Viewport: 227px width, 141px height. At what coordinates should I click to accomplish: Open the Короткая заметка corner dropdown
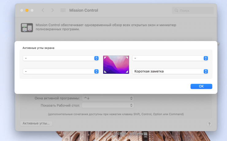[170, 72]
